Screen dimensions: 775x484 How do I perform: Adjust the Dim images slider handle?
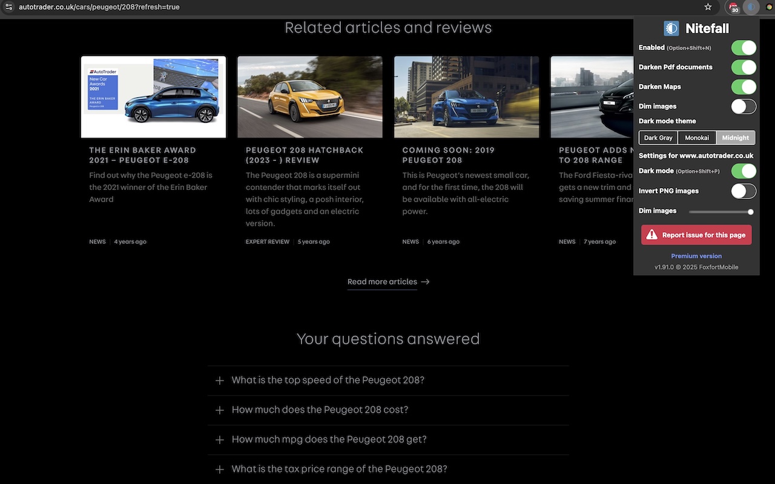(x=750, y=212)
